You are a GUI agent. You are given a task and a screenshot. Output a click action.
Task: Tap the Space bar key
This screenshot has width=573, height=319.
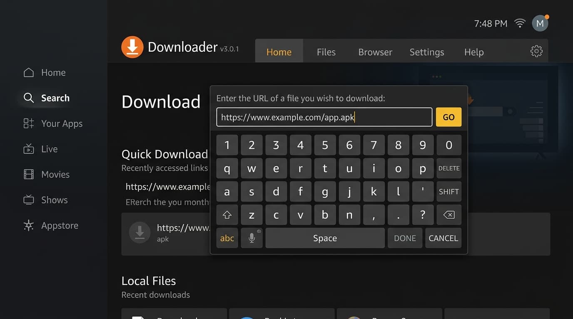[325, 238]
